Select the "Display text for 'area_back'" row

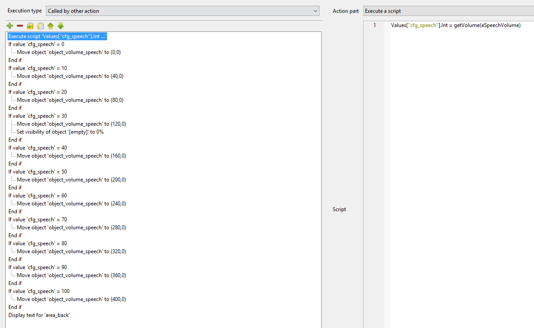tap(39, 315)
